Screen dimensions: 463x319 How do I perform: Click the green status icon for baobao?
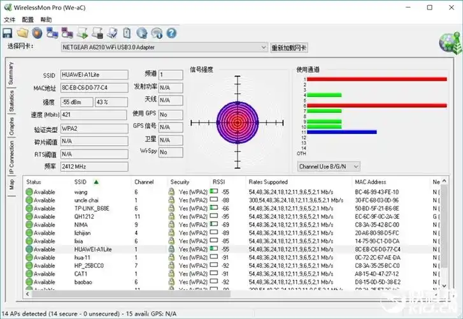click(29, 282)
